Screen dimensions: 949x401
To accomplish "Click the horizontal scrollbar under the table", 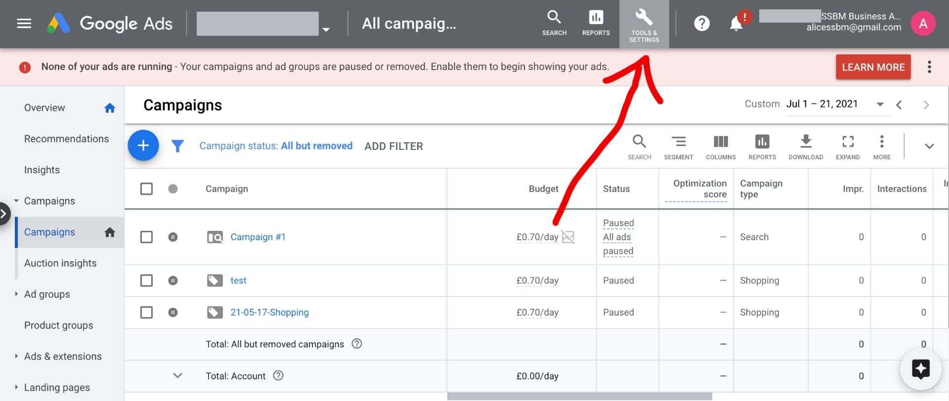I will pos(579,396).
